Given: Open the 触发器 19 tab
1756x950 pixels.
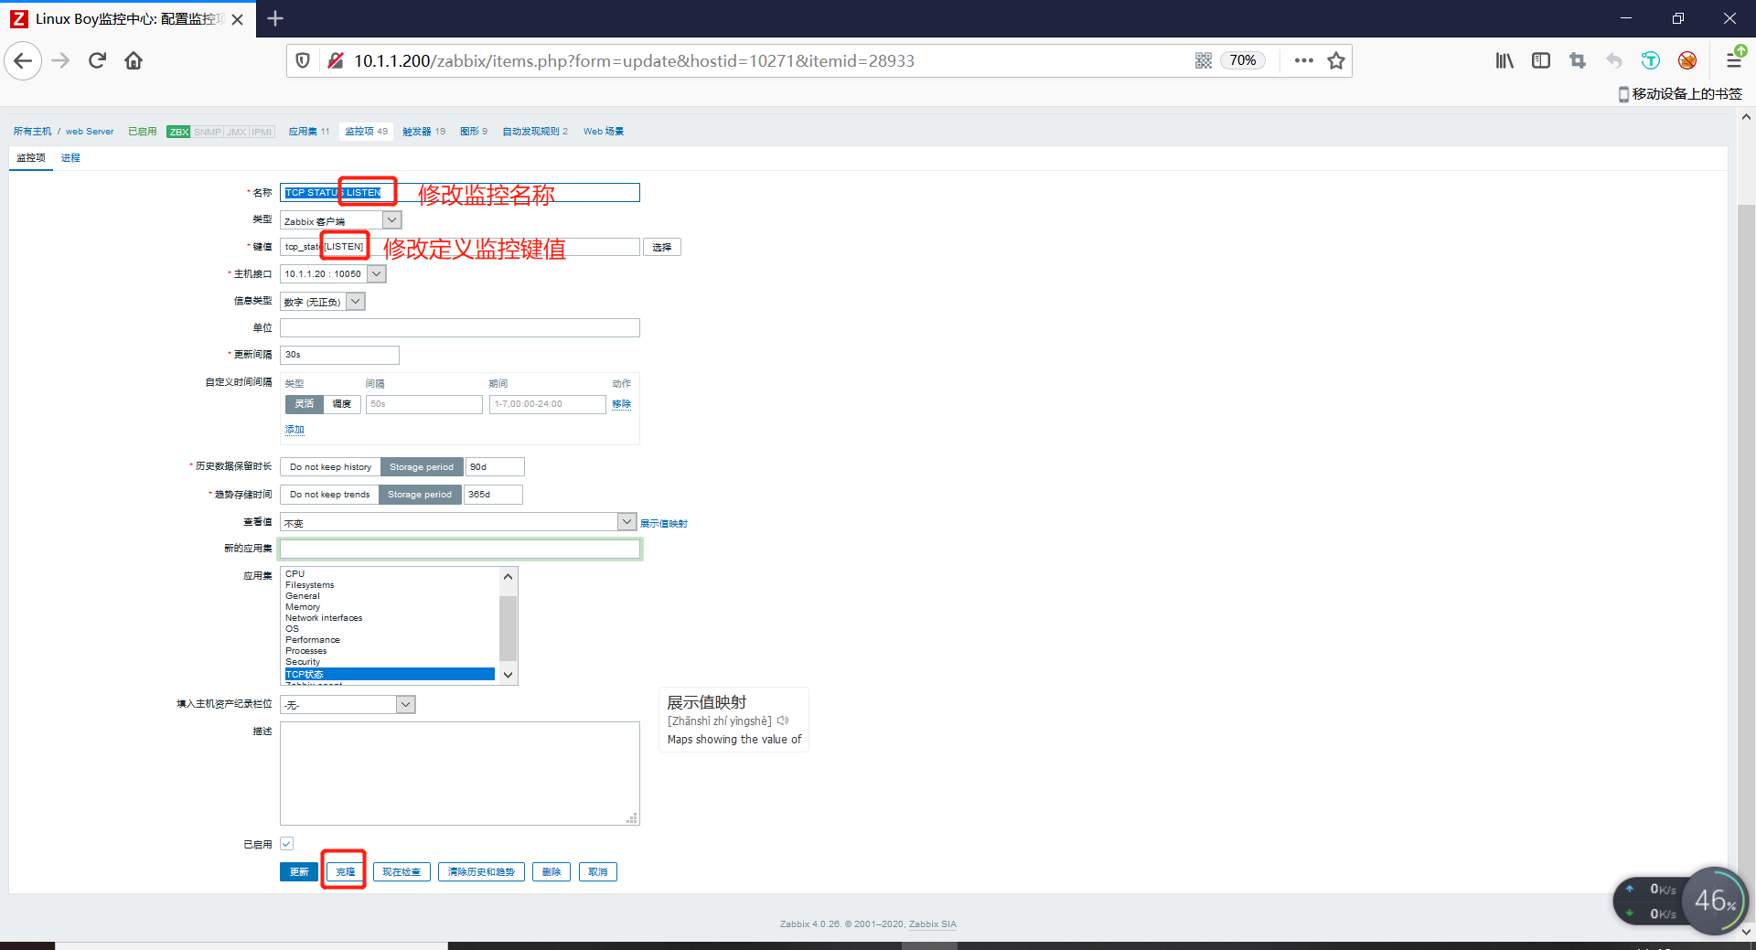Looking at the screenshot, I should (423, 132).
